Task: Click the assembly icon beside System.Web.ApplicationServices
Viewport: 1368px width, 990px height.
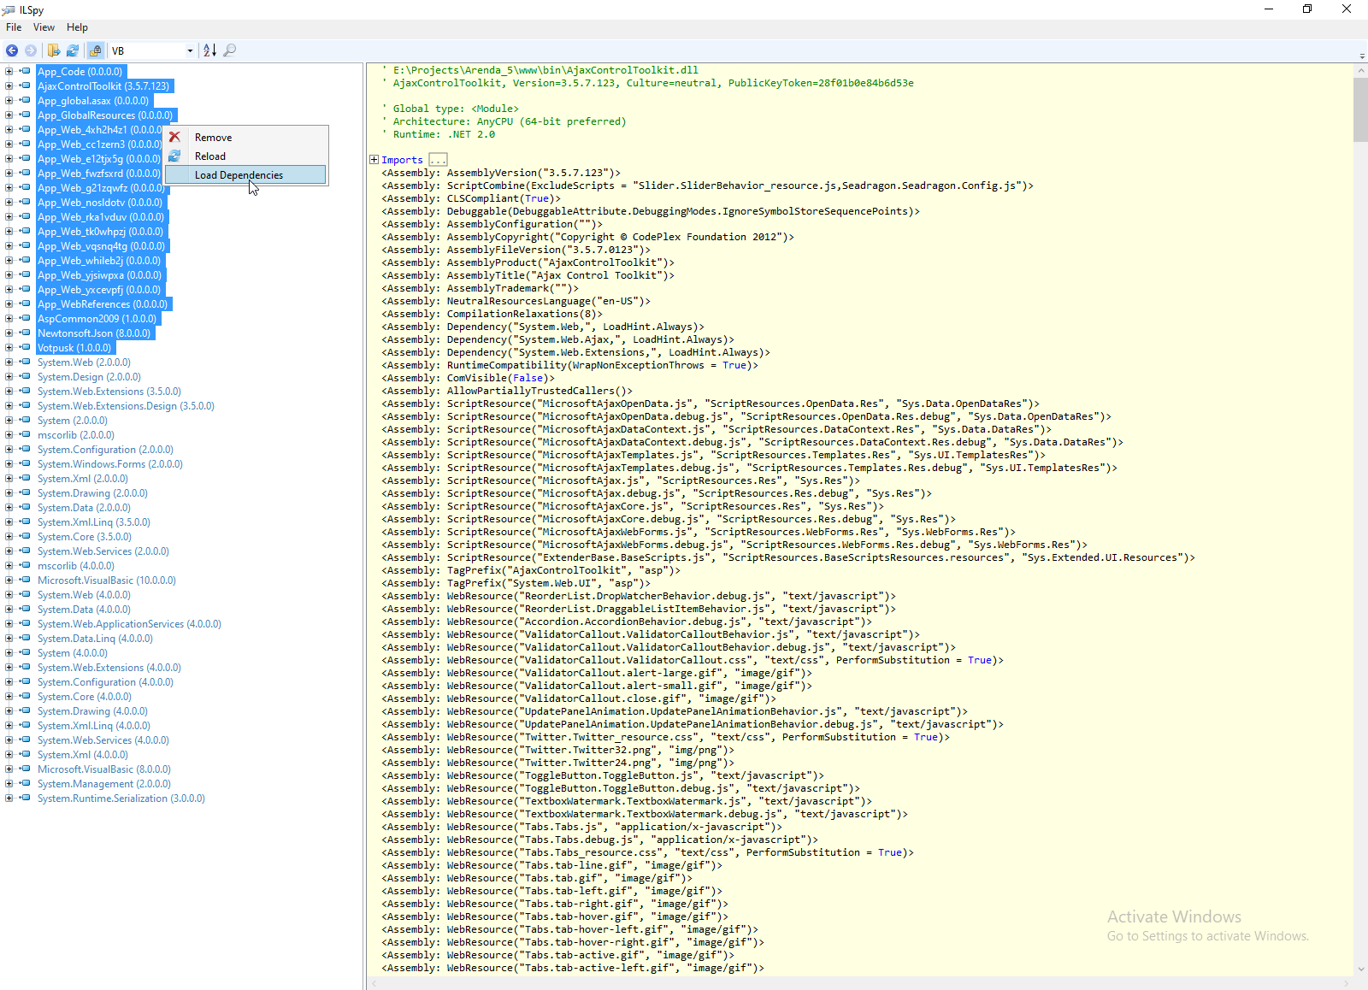Action: [x=25, y=624]
